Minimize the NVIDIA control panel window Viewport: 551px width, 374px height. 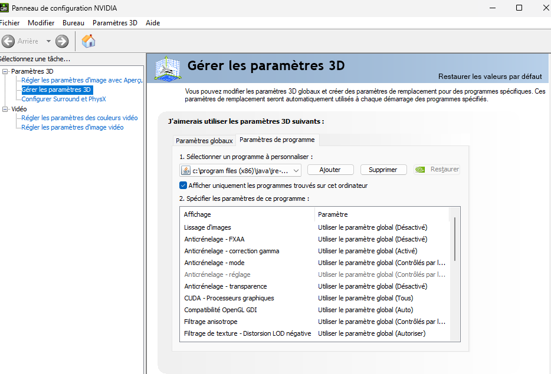click(493, 8)
